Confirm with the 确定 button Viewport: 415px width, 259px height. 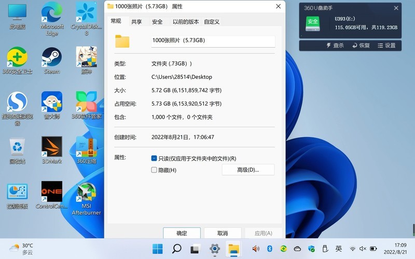click(182, 233)
